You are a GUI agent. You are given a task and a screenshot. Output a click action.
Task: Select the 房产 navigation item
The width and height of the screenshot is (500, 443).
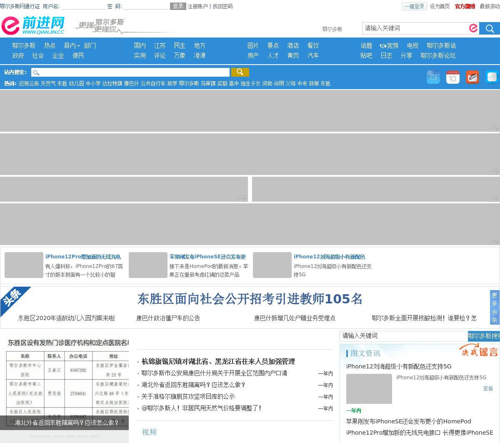pyautogui.click(x=253, y=55)
